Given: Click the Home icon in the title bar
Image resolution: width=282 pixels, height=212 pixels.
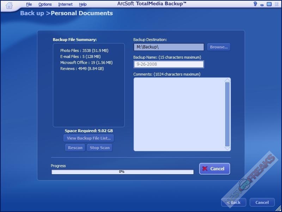Looking at the screenshot, I should pos(9,5).
